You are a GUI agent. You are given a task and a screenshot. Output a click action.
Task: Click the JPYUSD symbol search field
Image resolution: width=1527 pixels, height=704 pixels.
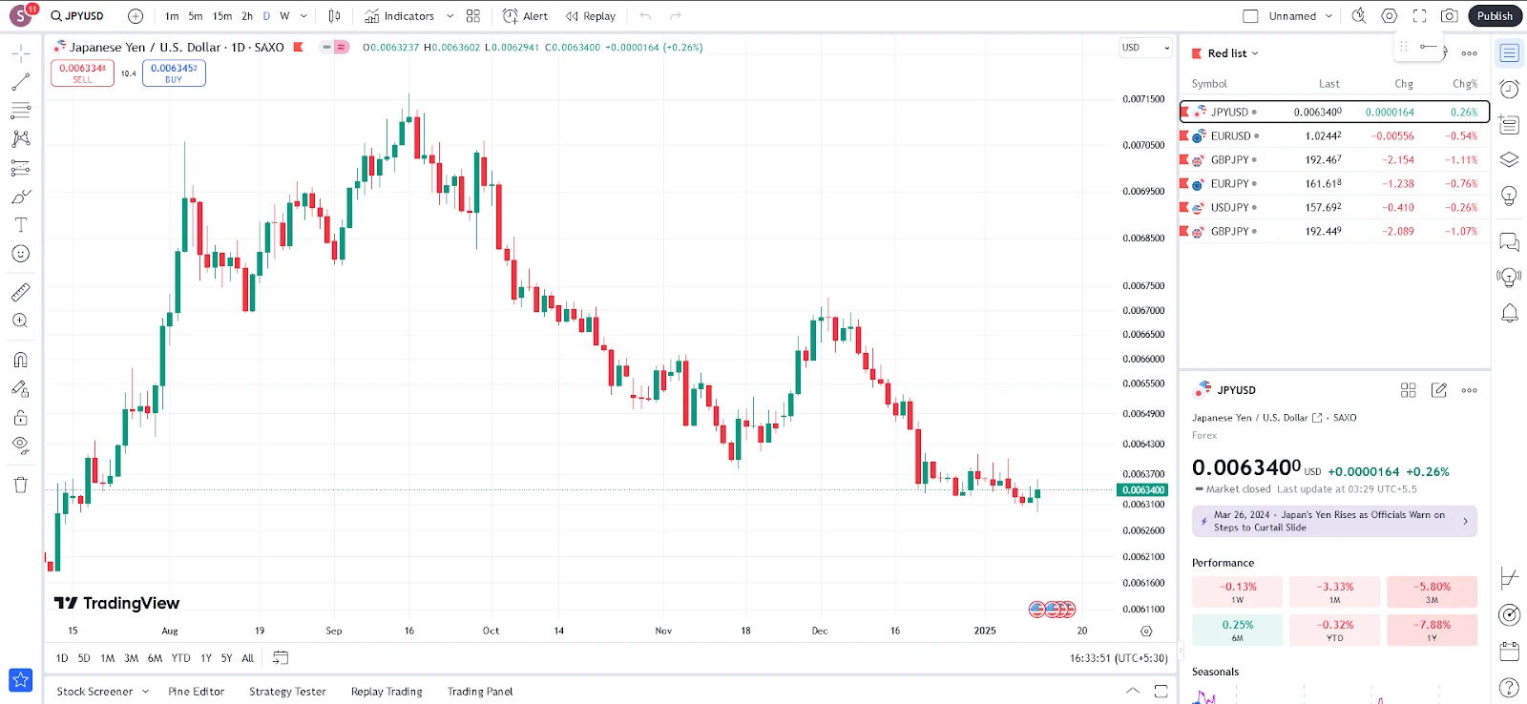point(78,16)
